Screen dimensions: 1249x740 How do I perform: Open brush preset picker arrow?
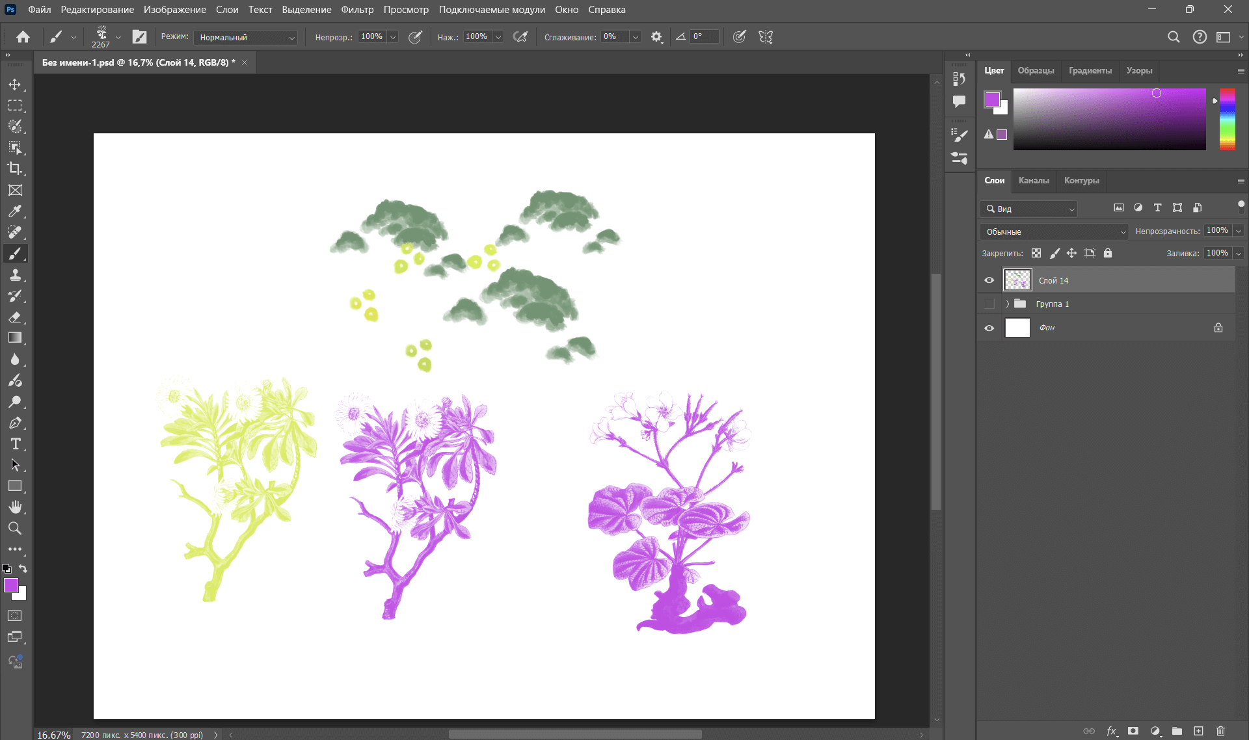point(118,37)
